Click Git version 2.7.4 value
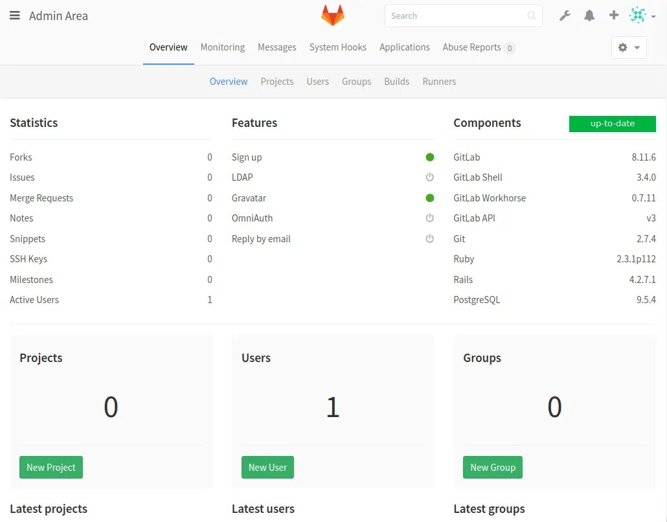This screenshot has height=522, width=667. 646,238
